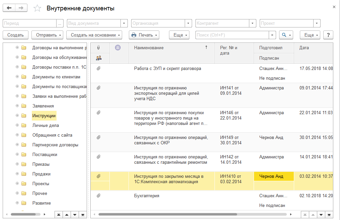This screenshot has height=220, width=340.
Task: Click paperclip icon of Бухгалтерия row
Action: (98, 196)
